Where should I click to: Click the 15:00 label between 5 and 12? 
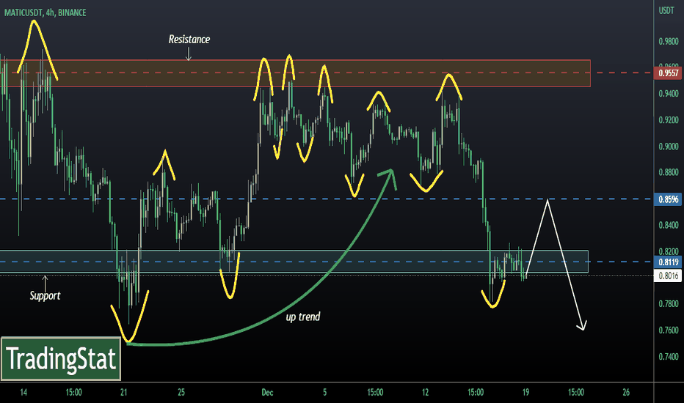[x=375, y=392]
